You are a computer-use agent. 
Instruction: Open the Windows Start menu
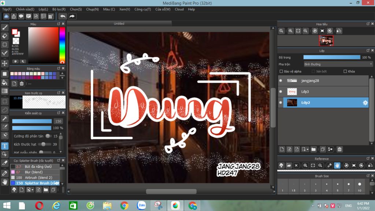[x=7, y=206]
